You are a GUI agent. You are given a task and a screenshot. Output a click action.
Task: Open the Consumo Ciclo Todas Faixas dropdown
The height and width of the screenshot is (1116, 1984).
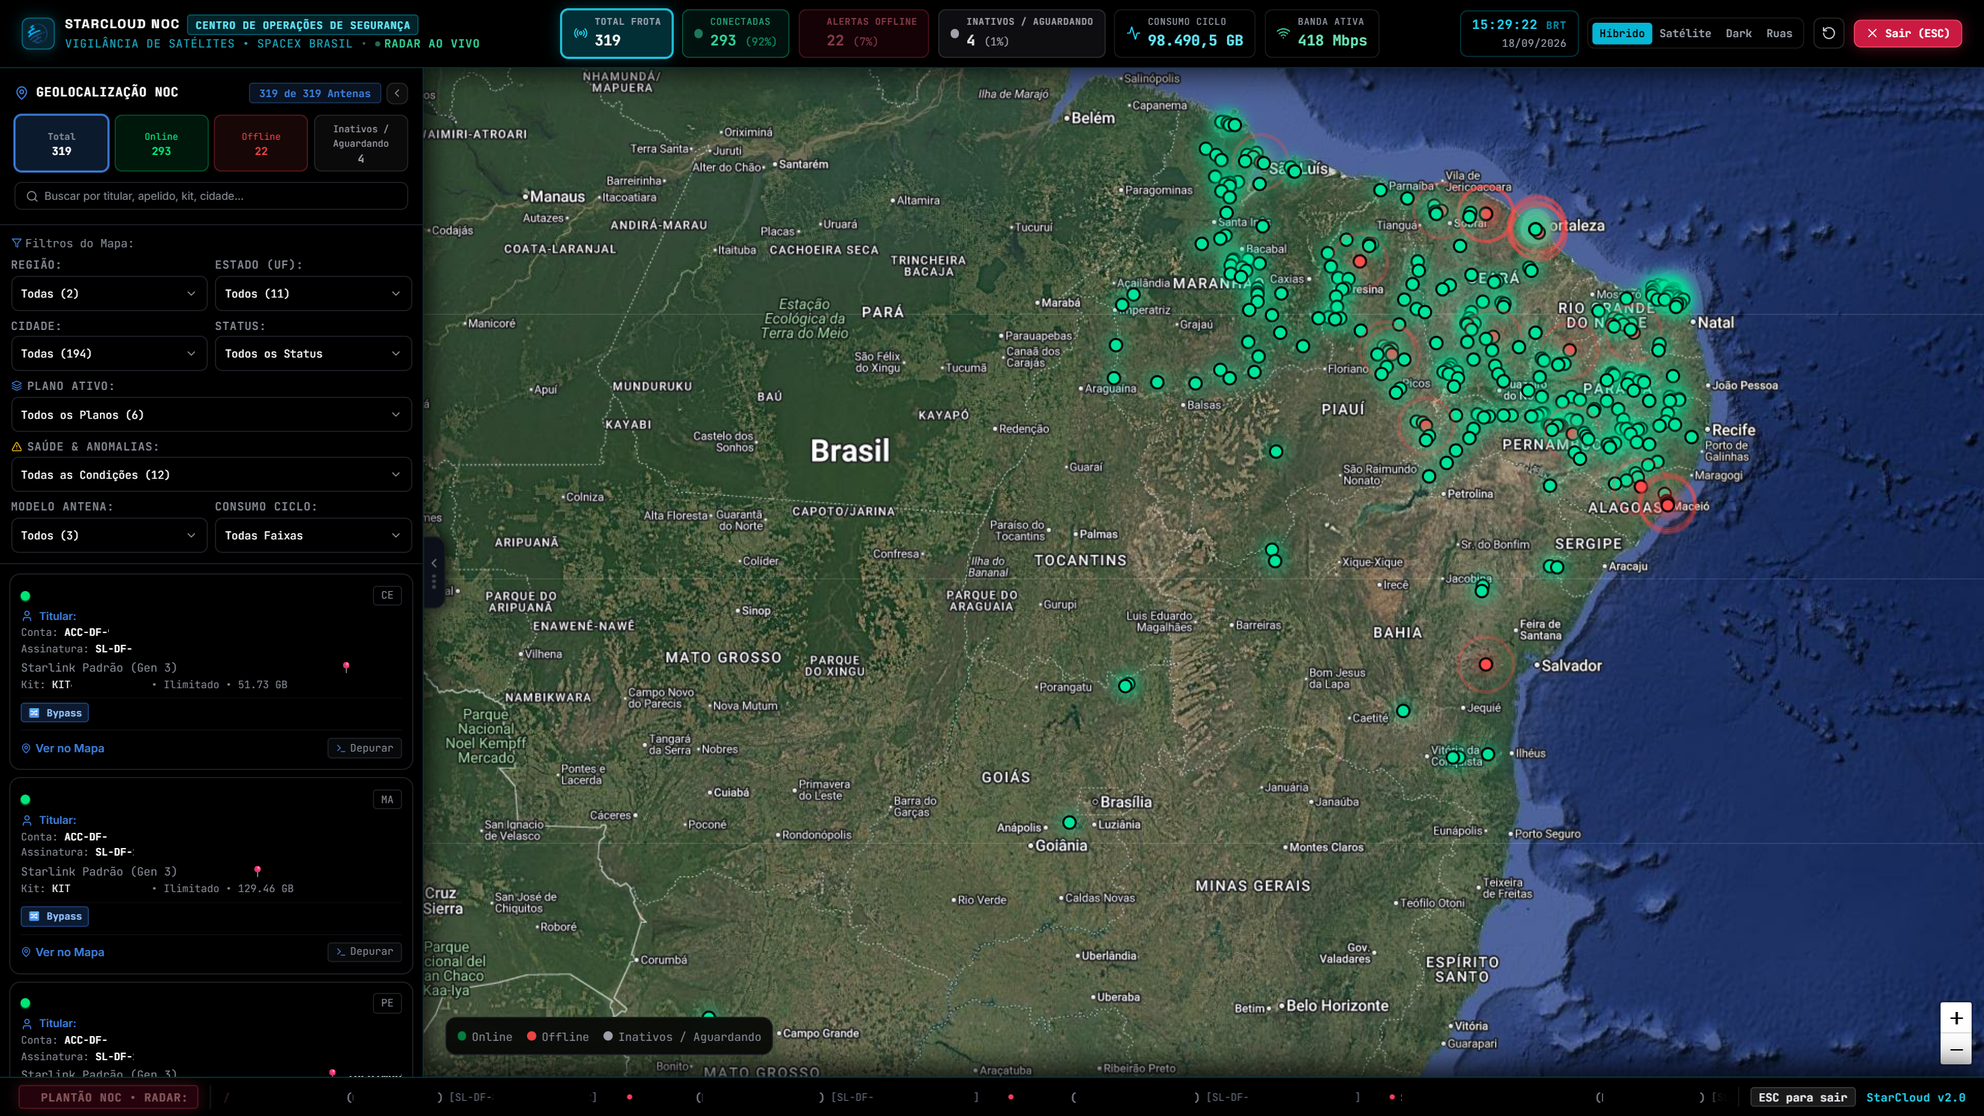pos(313,535)
